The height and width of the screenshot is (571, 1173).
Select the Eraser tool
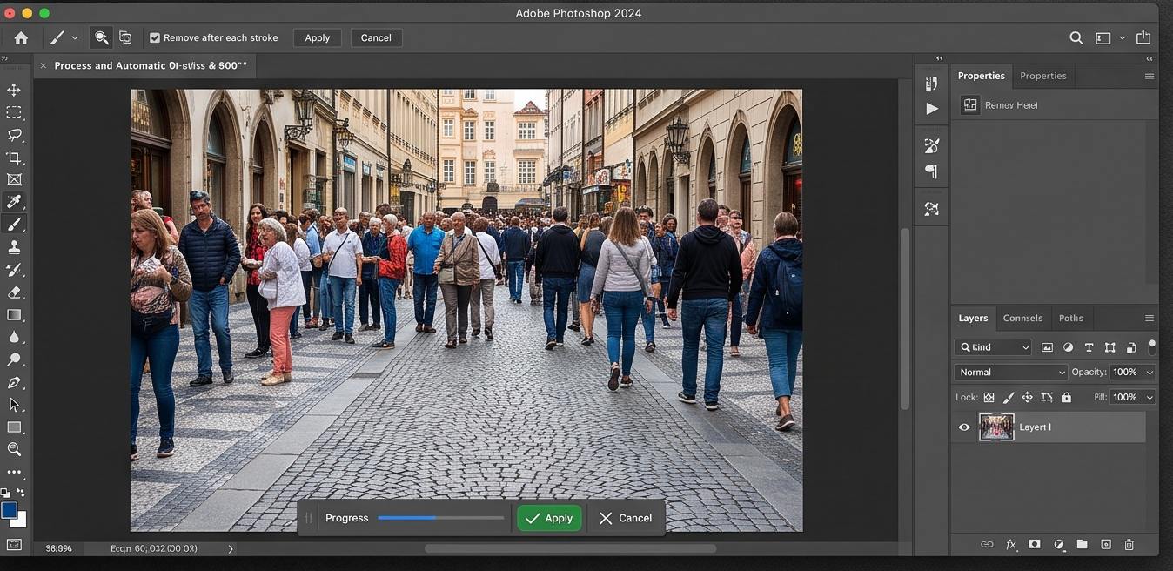pos(14,292)
